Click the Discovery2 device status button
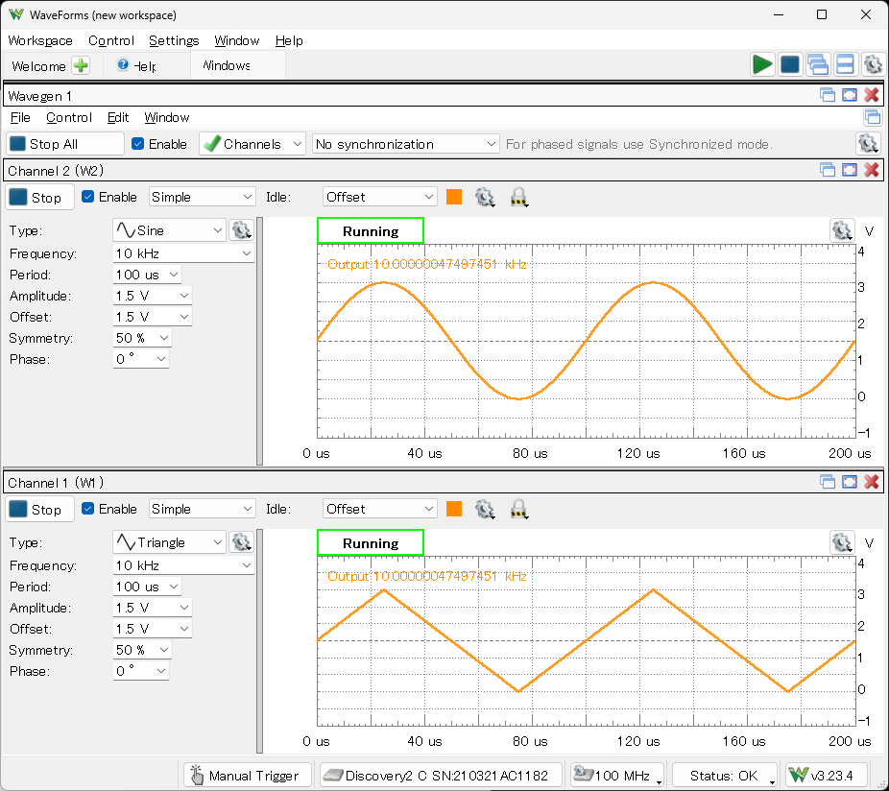This screenshot has width=889, height=791. [441, 776]
